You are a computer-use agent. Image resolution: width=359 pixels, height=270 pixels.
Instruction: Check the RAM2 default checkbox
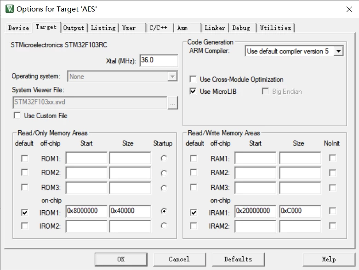pos(194,172)
